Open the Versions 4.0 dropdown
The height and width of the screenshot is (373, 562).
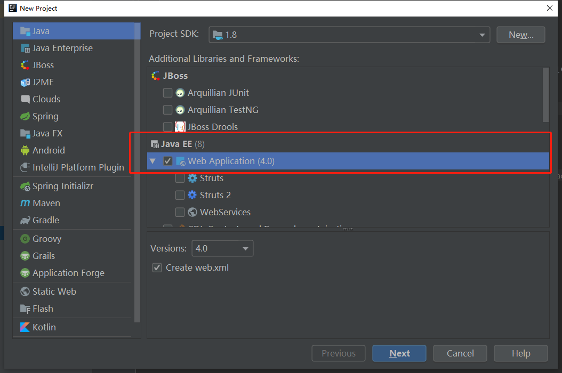tap(222, 248)
